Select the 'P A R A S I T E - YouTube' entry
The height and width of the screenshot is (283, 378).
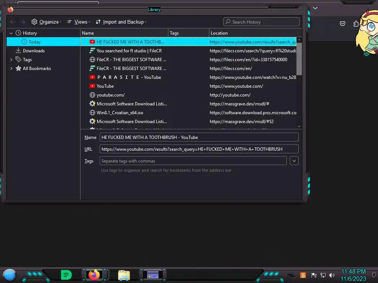coord(188,77)
